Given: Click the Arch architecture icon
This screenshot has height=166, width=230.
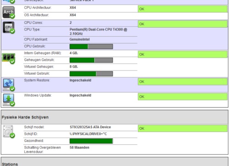Looking at the screenshot, I should (9, 12).
